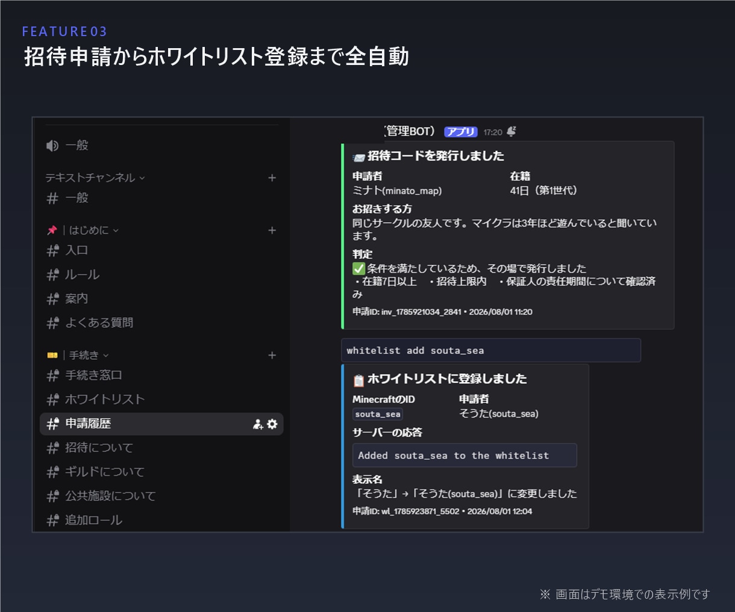This screenshot has height=612, width=735.
Task: Click the clipboard icon in ホワイトリスト title
Action: 358,380
